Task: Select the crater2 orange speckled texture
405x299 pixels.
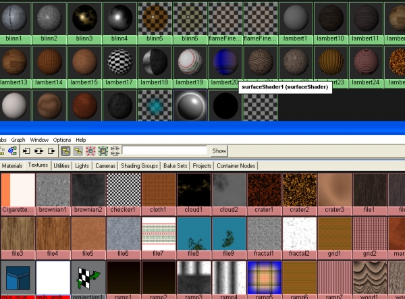Action: (299, 190)
